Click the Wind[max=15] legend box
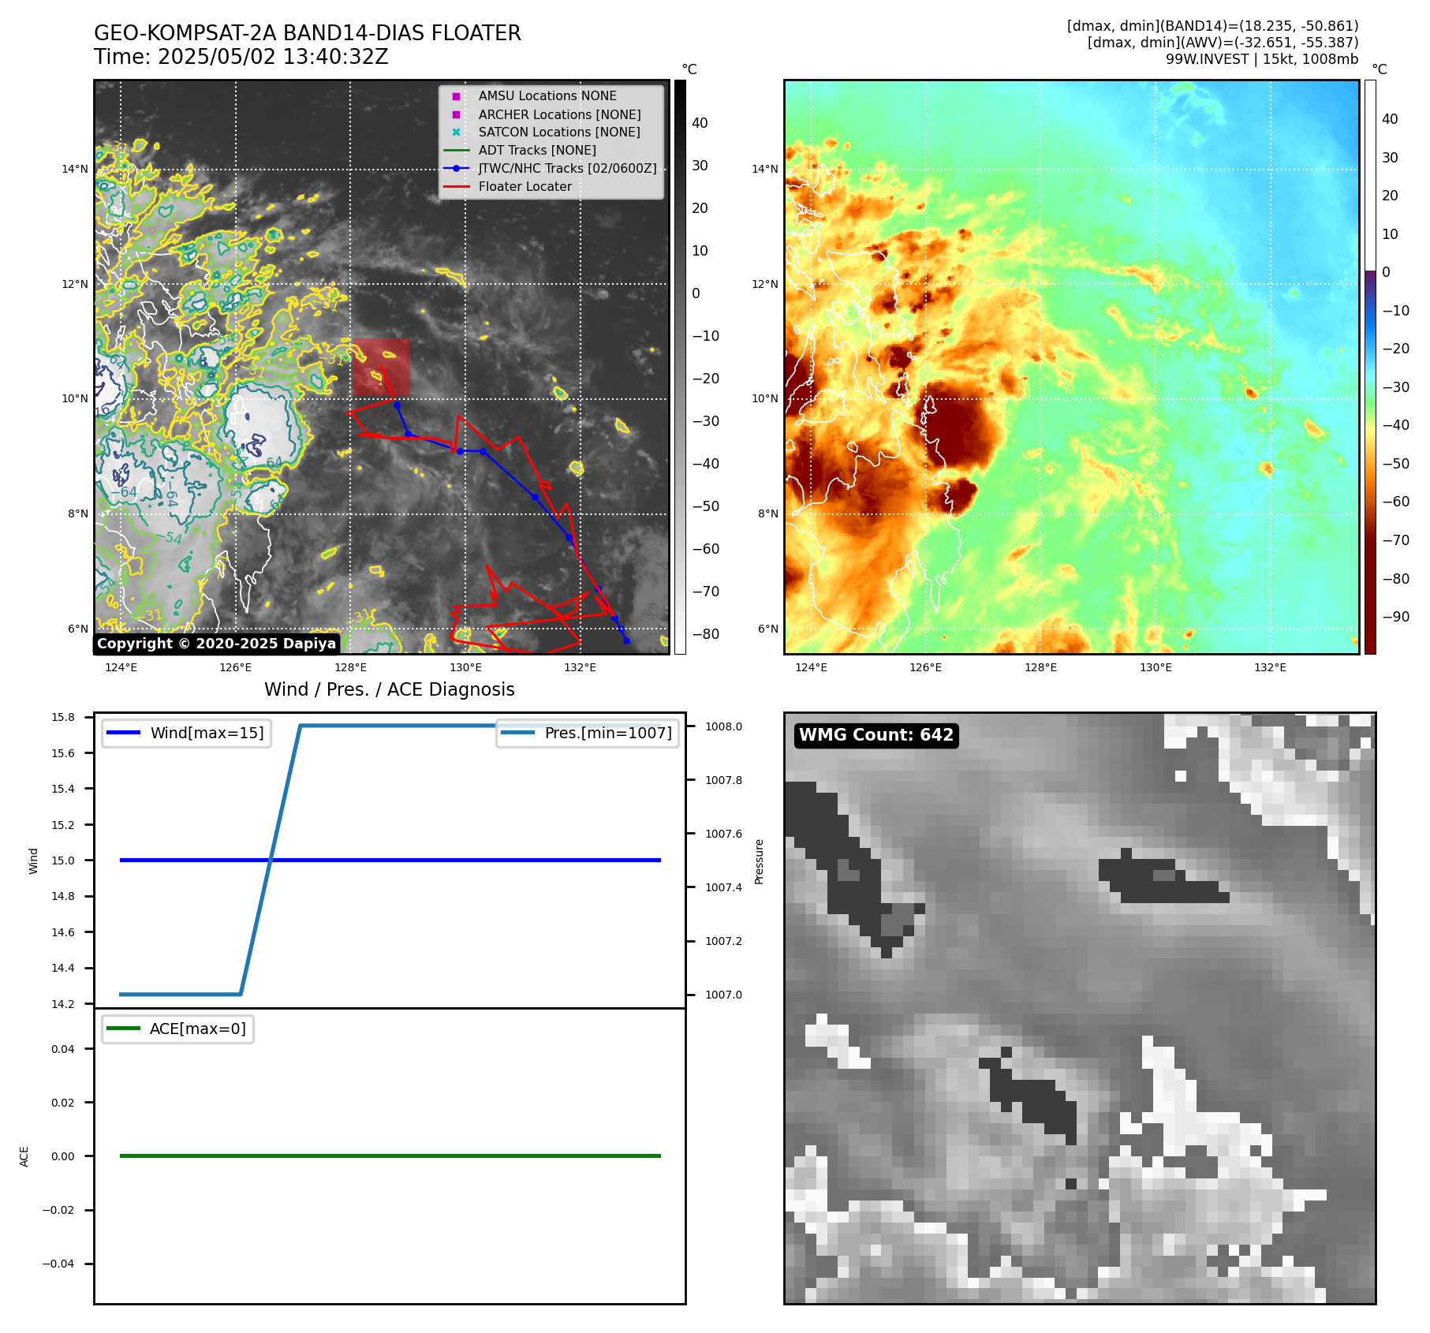The width and height of the screenshot is (1430, 1333). coord(186,733)
